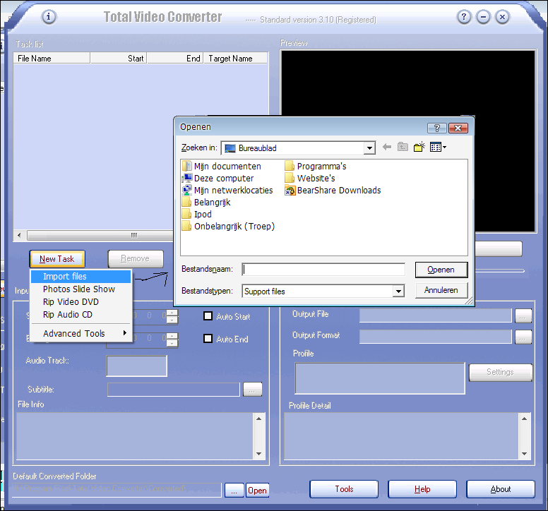548x511 pixels.
Task: Click the Annuleren button
Action: pos(441,290)
